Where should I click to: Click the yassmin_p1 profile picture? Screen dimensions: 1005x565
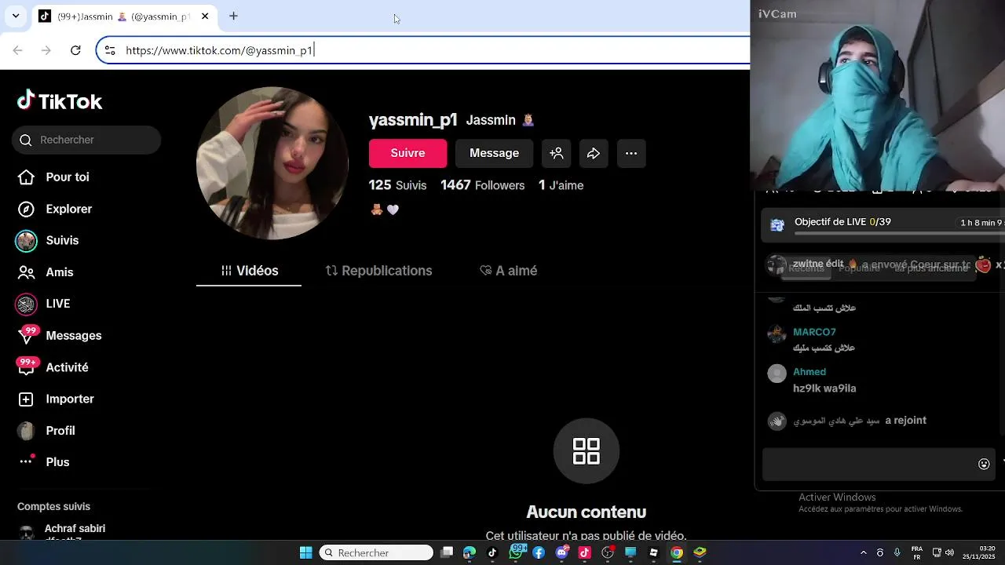(x=272, y=163)
